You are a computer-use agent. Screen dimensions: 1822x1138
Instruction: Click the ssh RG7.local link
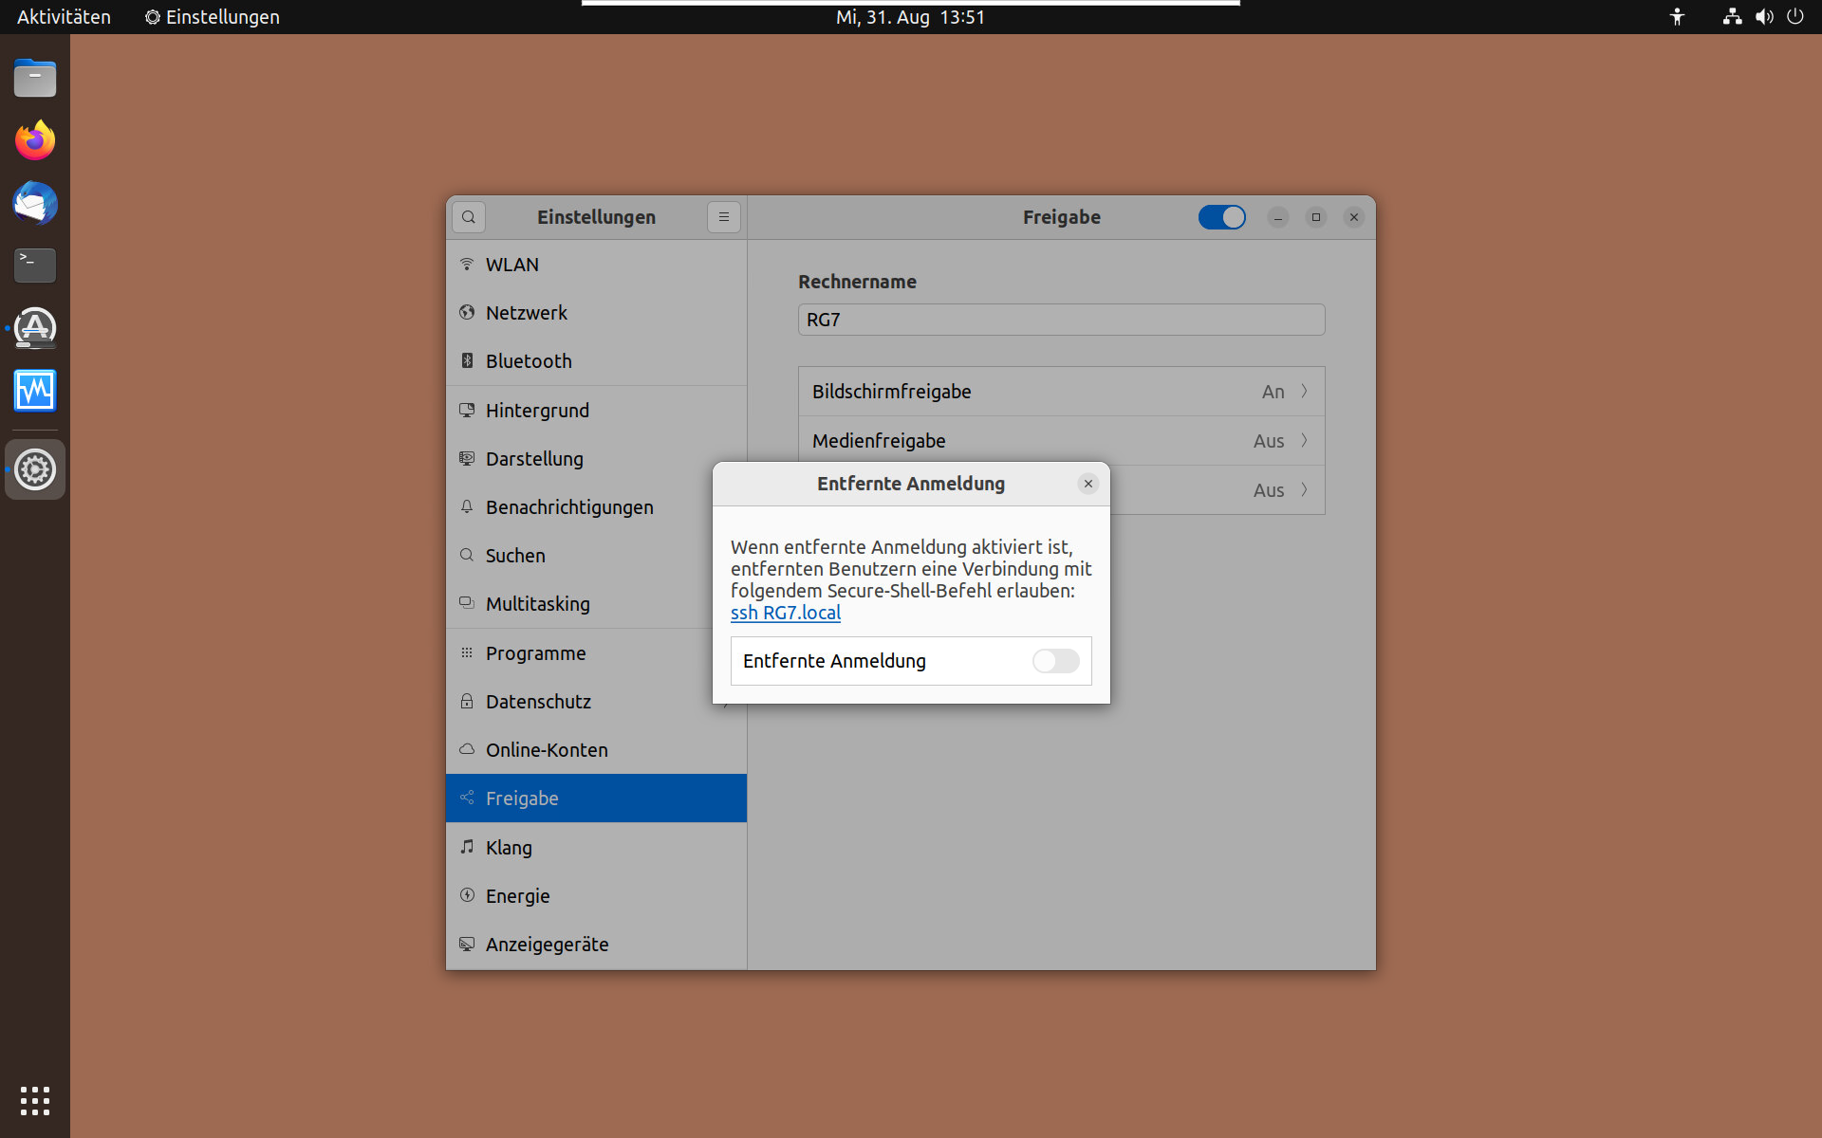click(786, 613)
